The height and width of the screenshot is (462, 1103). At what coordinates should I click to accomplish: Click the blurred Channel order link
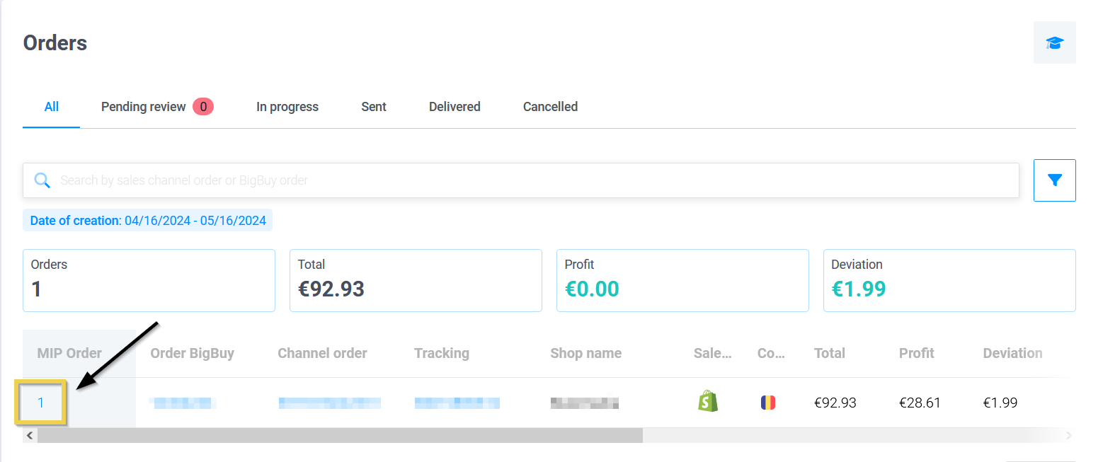pos(329,403)
